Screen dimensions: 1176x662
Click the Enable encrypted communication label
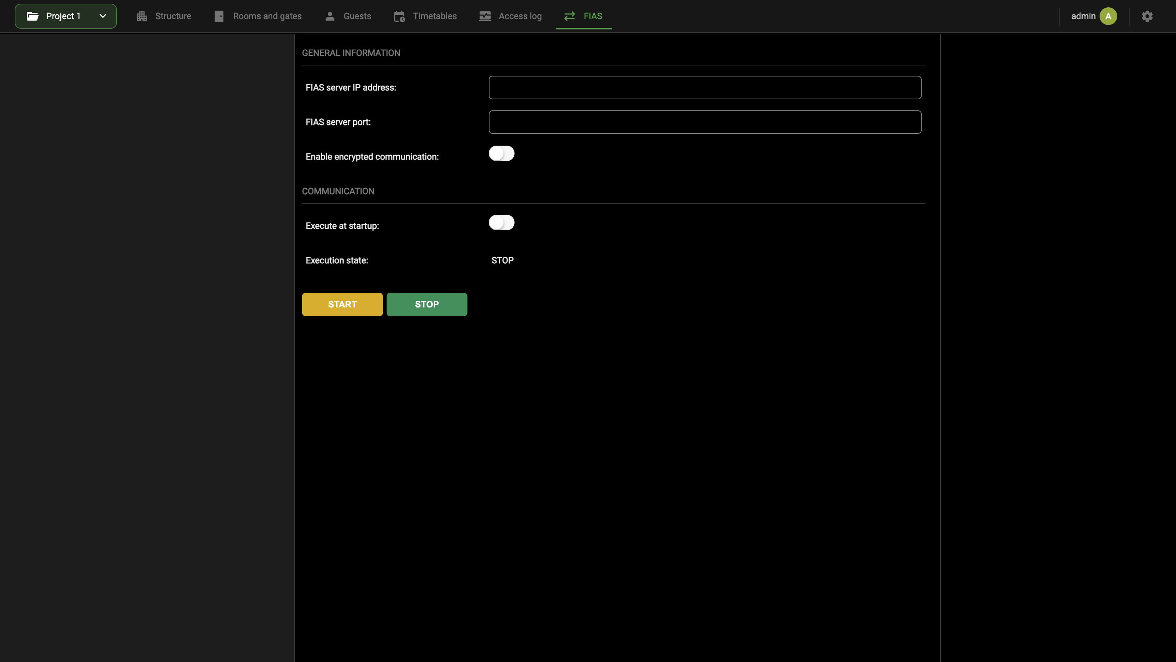(372, 157)
